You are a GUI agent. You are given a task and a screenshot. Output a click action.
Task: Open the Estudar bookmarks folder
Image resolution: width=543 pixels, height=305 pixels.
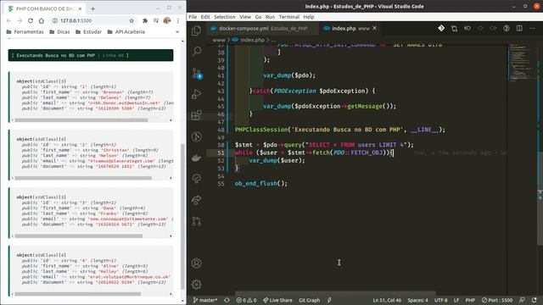(88, 32)
